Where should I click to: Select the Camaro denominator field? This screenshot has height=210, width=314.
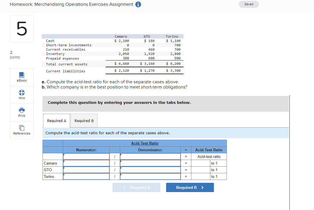150,163
